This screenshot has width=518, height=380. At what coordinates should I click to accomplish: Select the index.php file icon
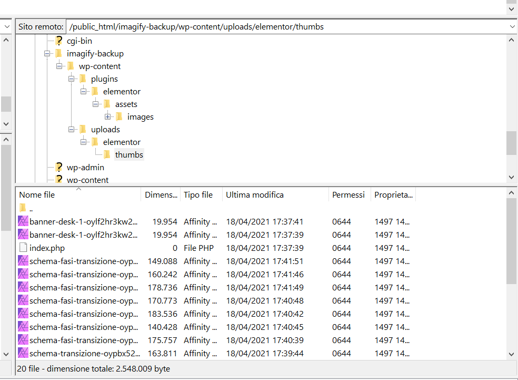pyautogui.click(x=23, y=248)
